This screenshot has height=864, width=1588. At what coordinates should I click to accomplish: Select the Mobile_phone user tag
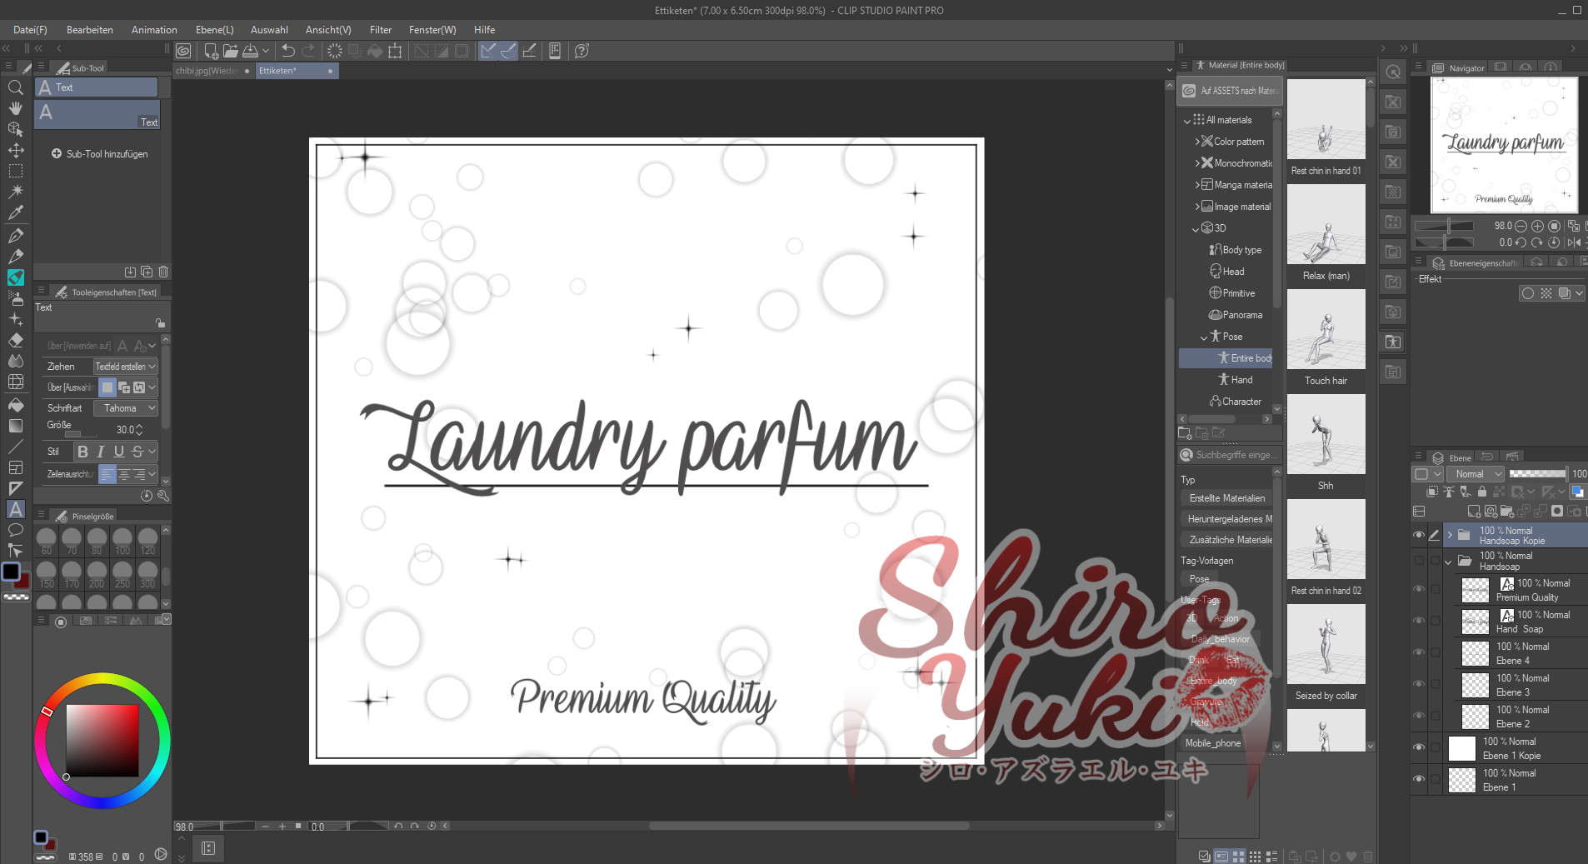point(1213,743)
